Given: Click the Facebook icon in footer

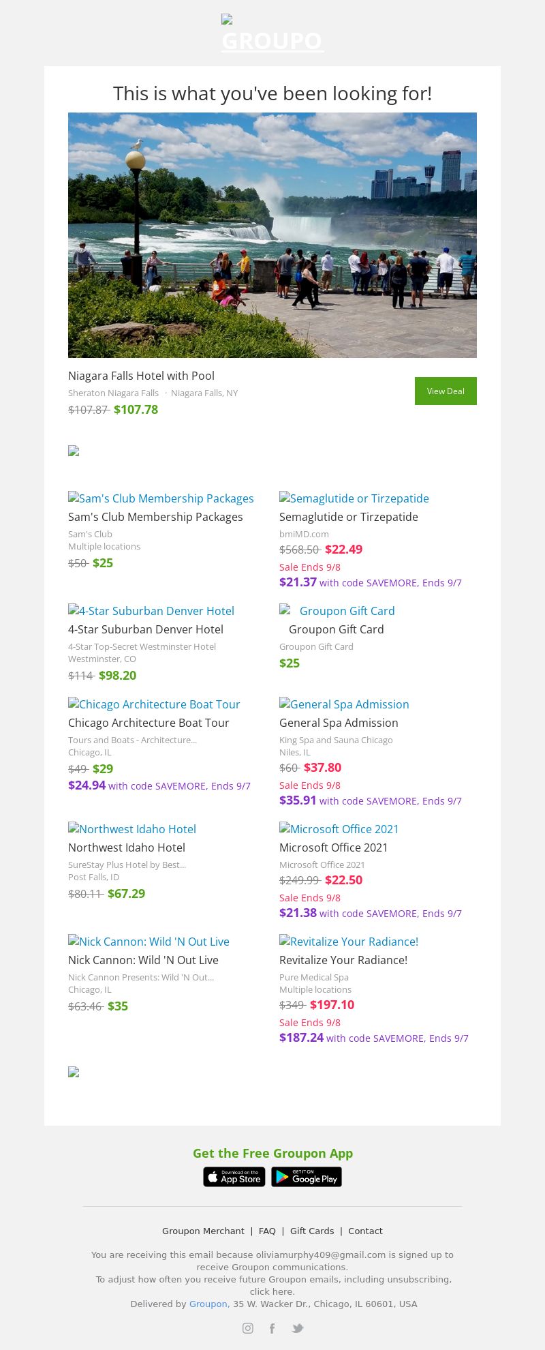Looking at the screenshot, I should coord(272,1328).
